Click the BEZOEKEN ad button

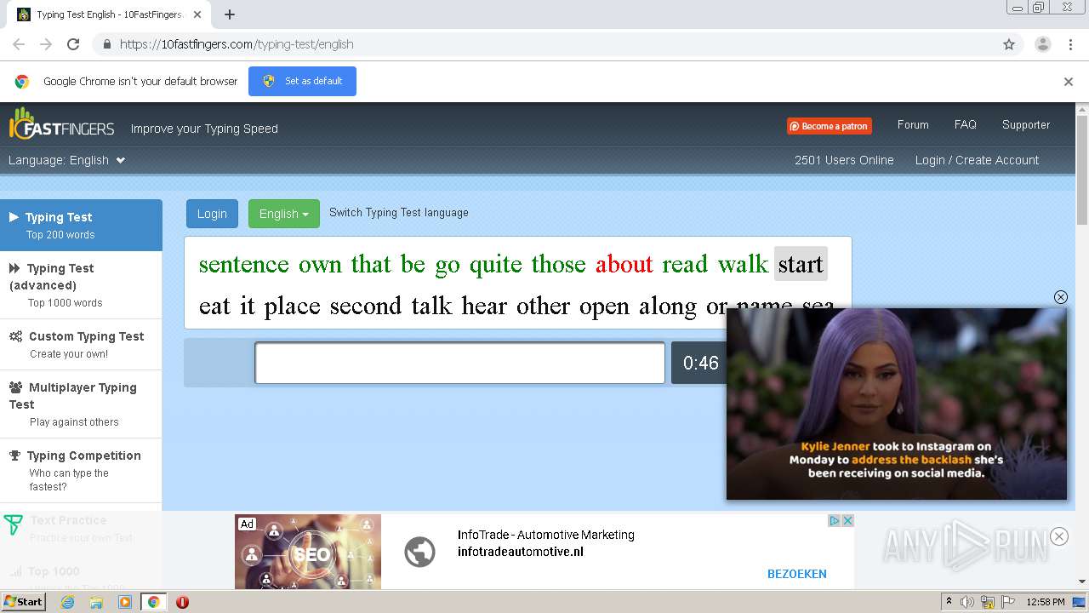click(796, 574)
